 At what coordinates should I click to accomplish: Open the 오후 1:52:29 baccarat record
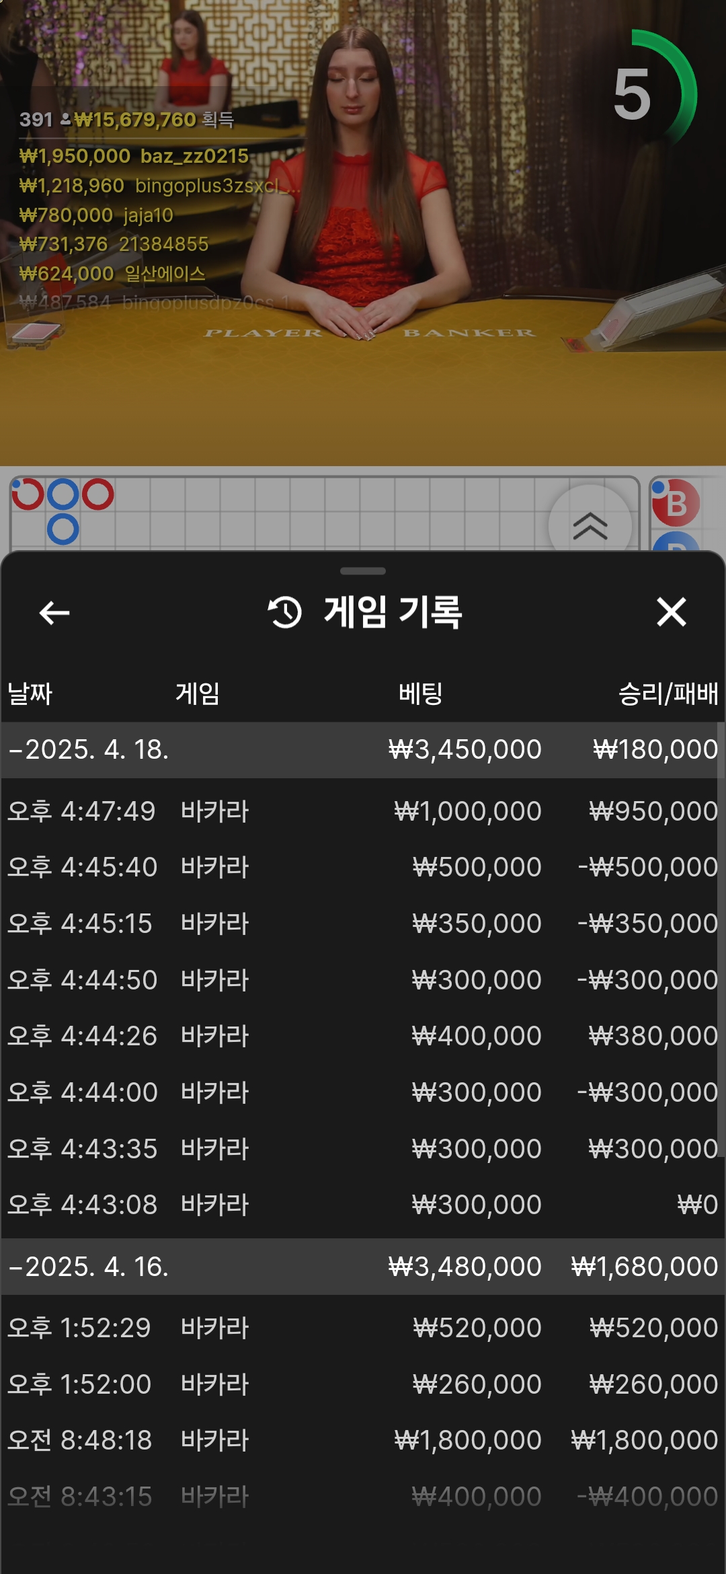click(363, 1328)
